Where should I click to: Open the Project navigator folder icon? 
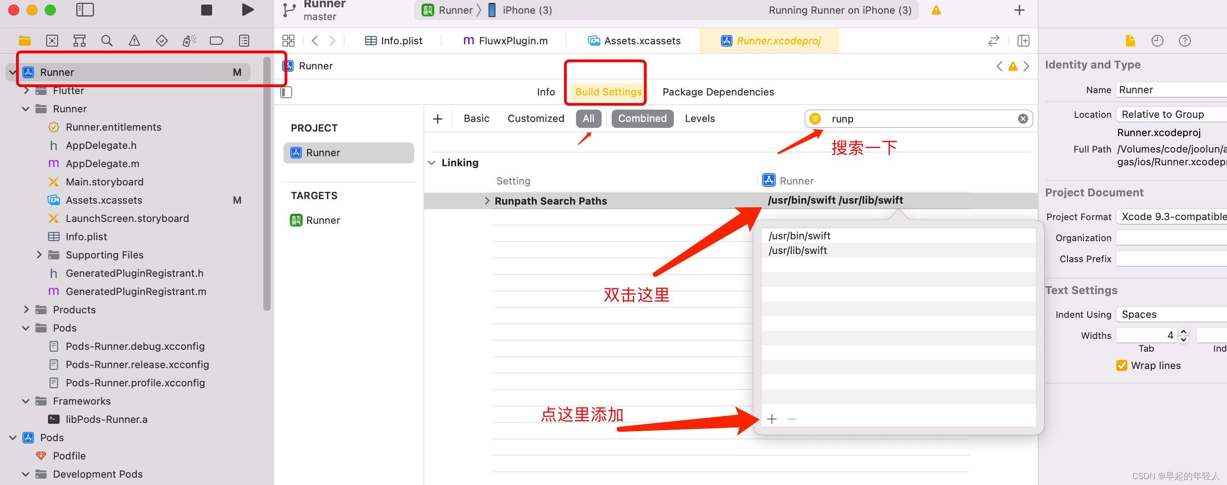tap(24, 41)
